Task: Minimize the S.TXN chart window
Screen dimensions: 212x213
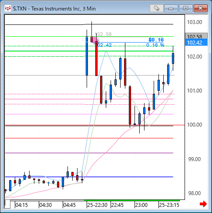Action: [x=171, y=8]
